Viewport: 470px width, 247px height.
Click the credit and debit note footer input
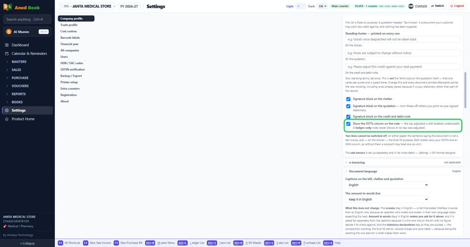(x=403, y=67)
